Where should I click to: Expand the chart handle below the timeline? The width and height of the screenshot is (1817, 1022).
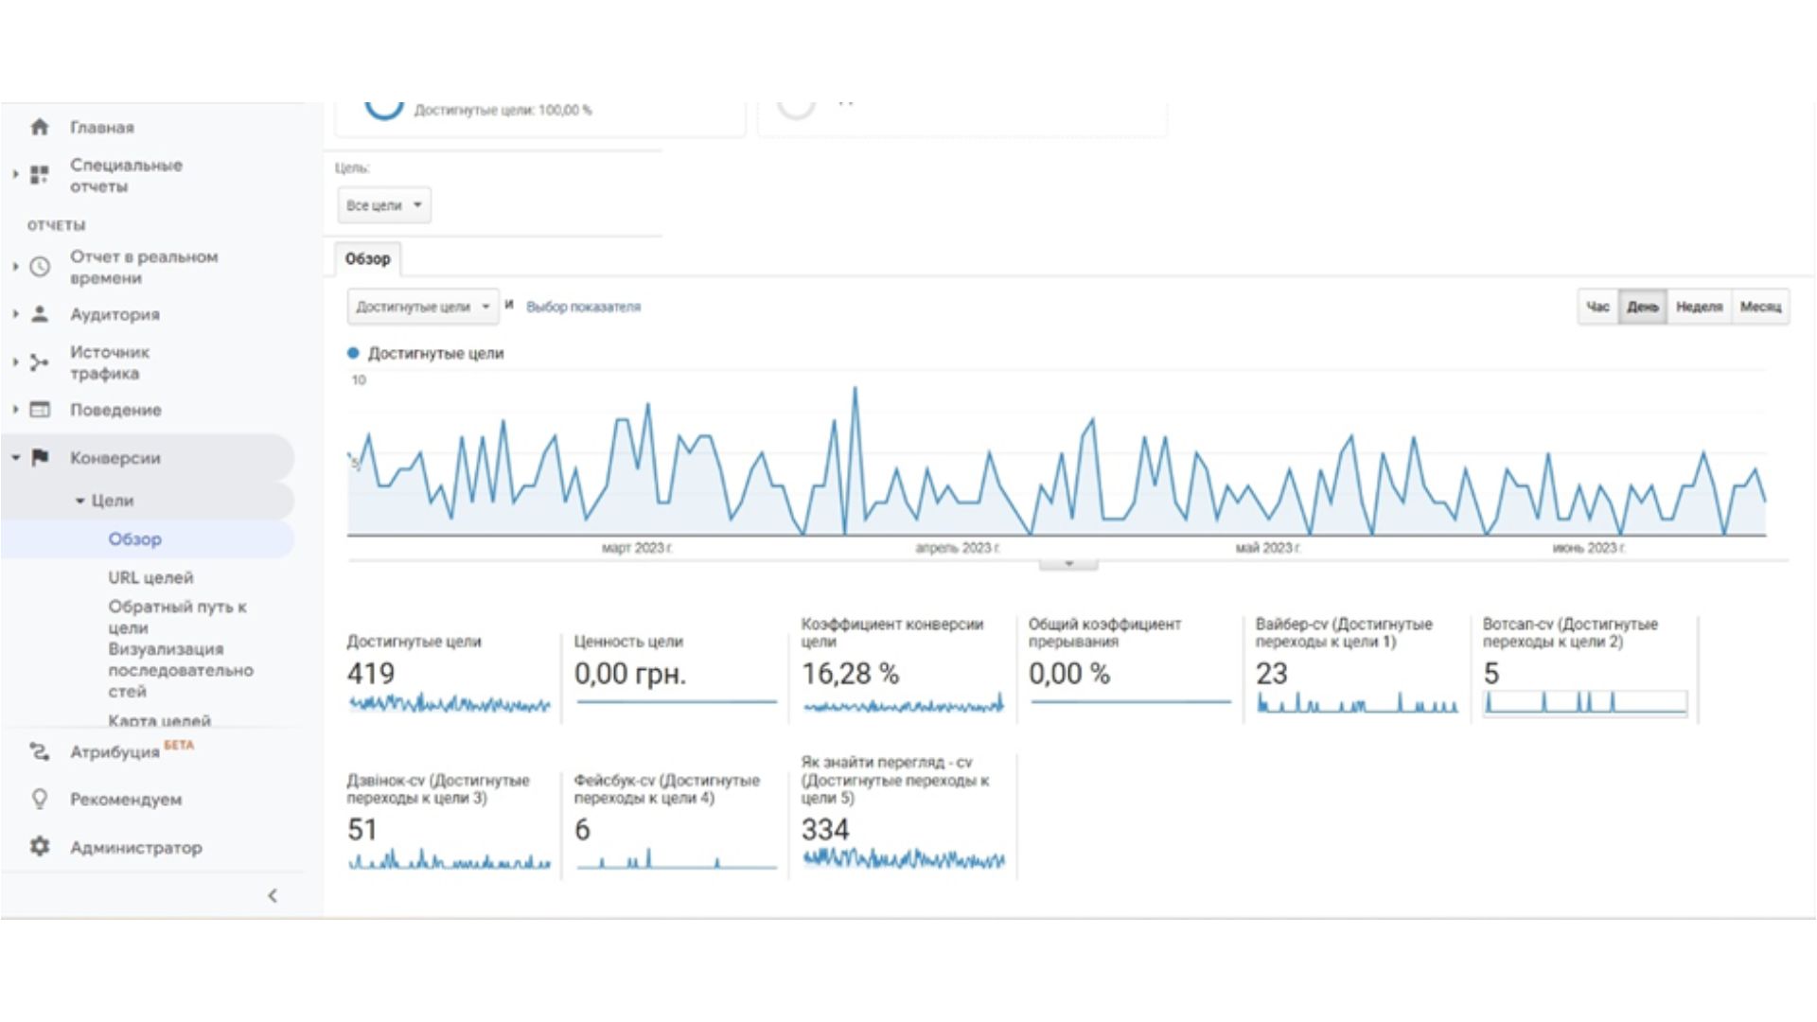coord(1068,564)
